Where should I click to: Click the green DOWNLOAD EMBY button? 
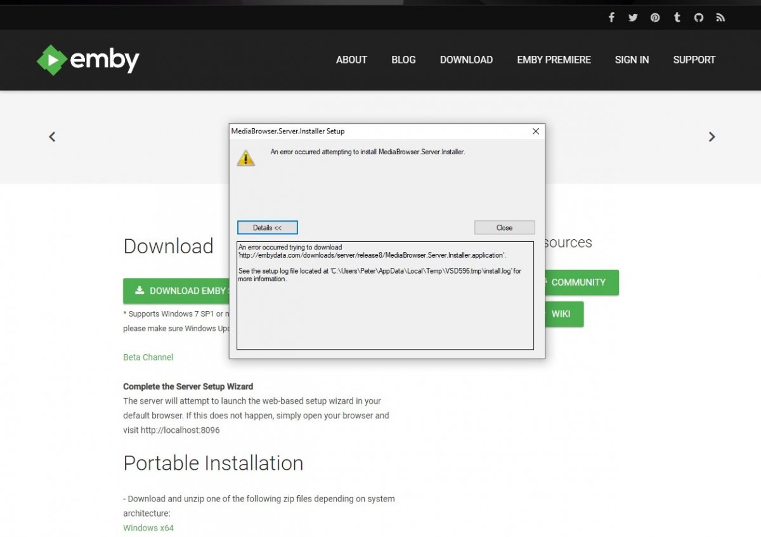click(x=176, y=291)
